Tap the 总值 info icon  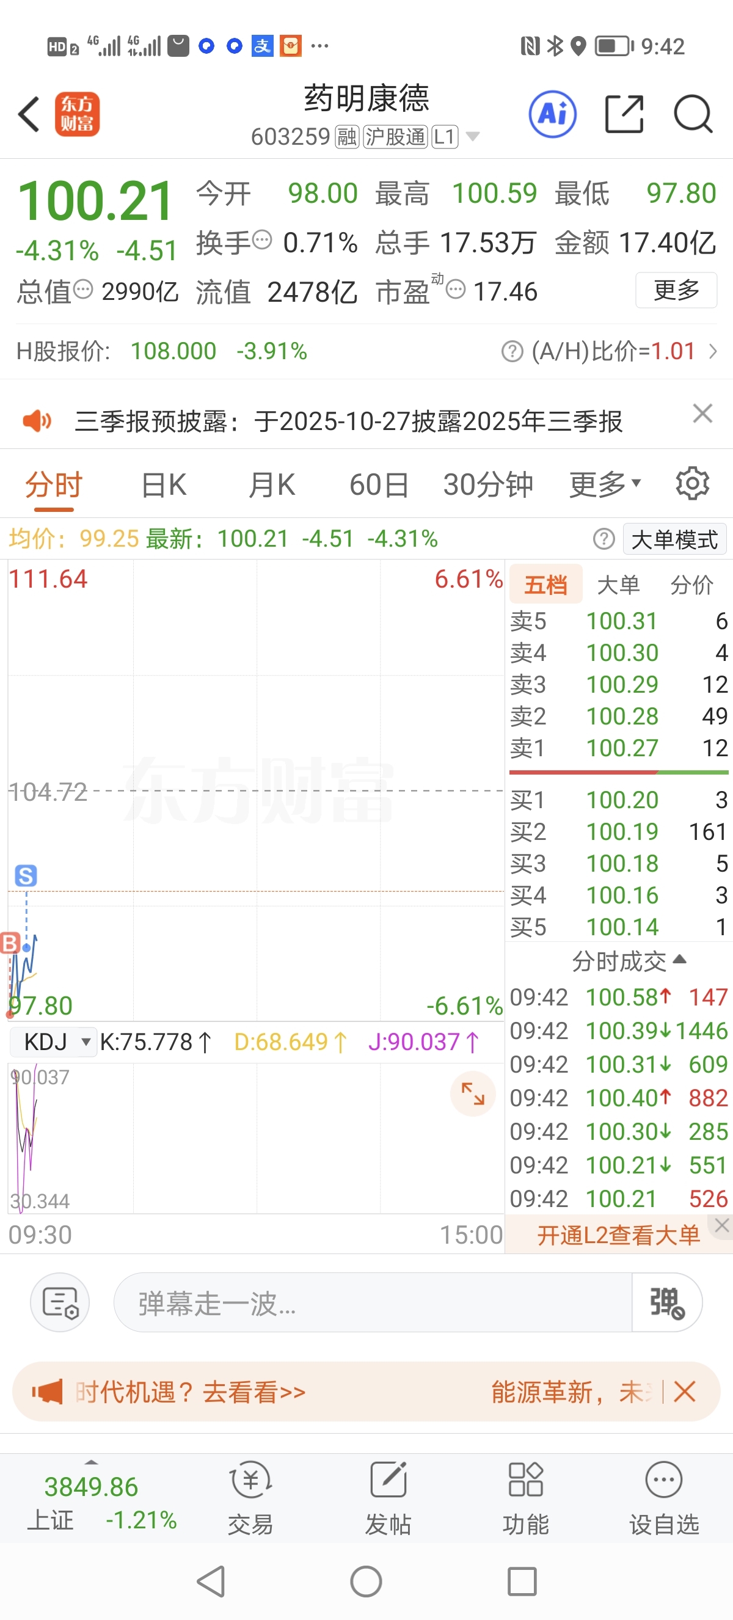point(83,290)
